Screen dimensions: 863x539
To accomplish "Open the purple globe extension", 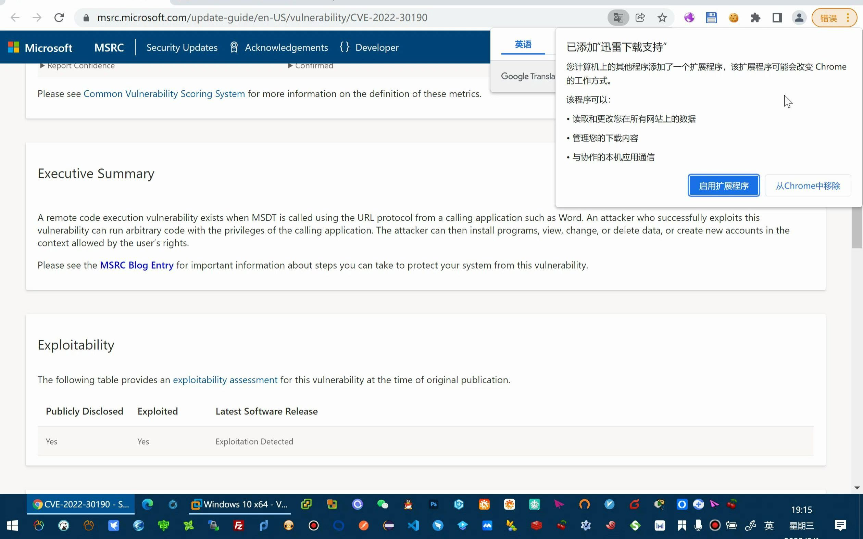I will tap(689, 17).
